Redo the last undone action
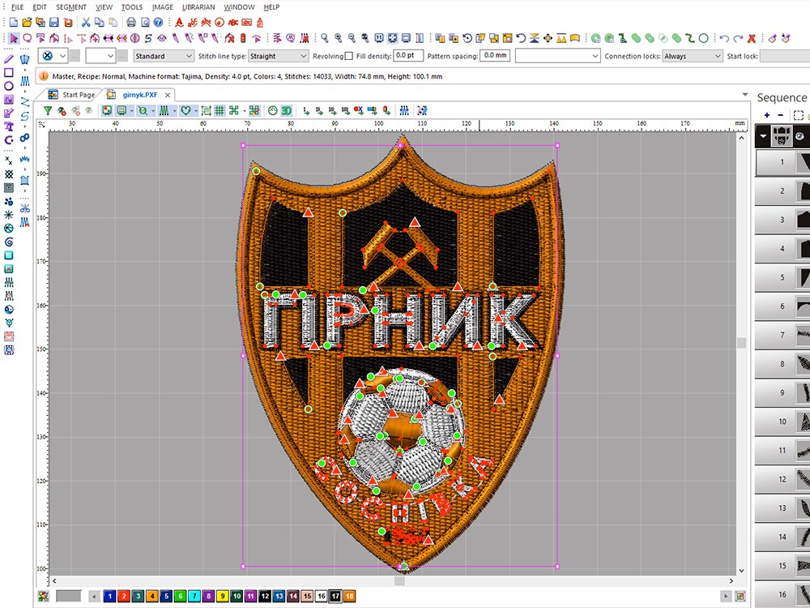This screenshot has width=810, height=608. pos(738,38)
